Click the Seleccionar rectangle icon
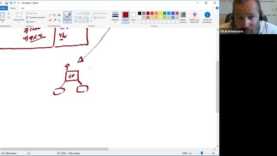 [19, 15]
